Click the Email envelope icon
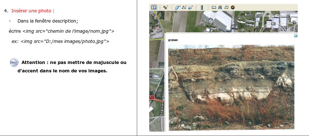Viewport: 309px width, 136px height. [214, 8]
